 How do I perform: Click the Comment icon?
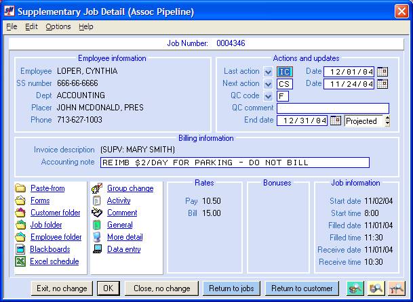pos(97,213)
